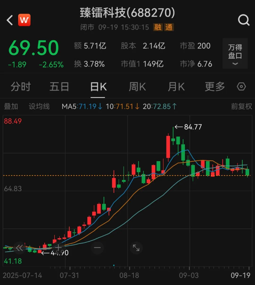Viewport: 255px width, 285px height.
Task: Open the 更多 period options
Action: click(x=215, y=86)
